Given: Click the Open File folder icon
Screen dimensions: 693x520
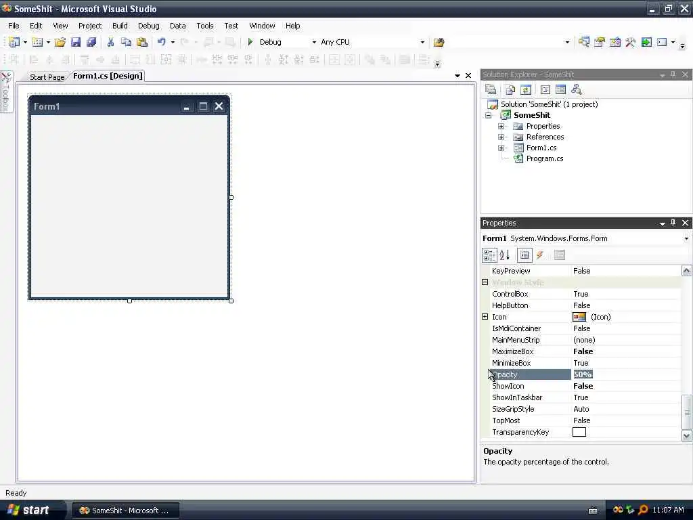Looking at the screenshot, I should click(60, 42).
